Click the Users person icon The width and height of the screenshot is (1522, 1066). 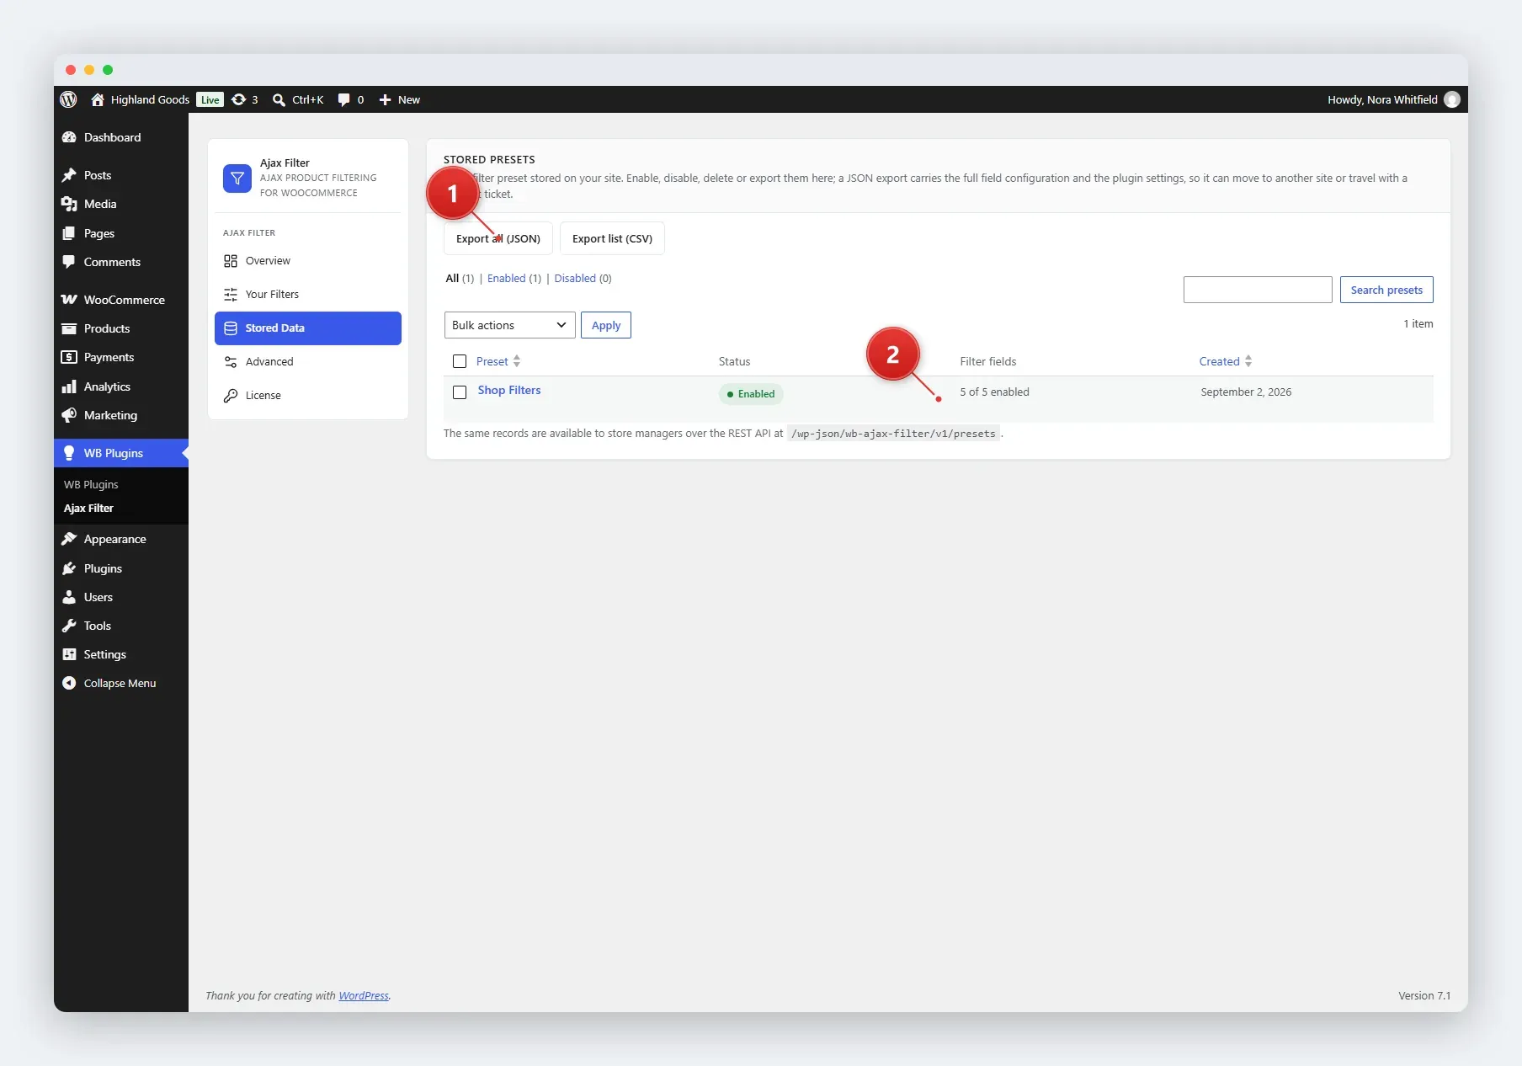click(x=69, y=597)
